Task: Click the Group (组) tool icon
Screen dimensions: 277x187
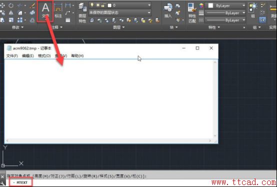Action: (x=253, y=10)
